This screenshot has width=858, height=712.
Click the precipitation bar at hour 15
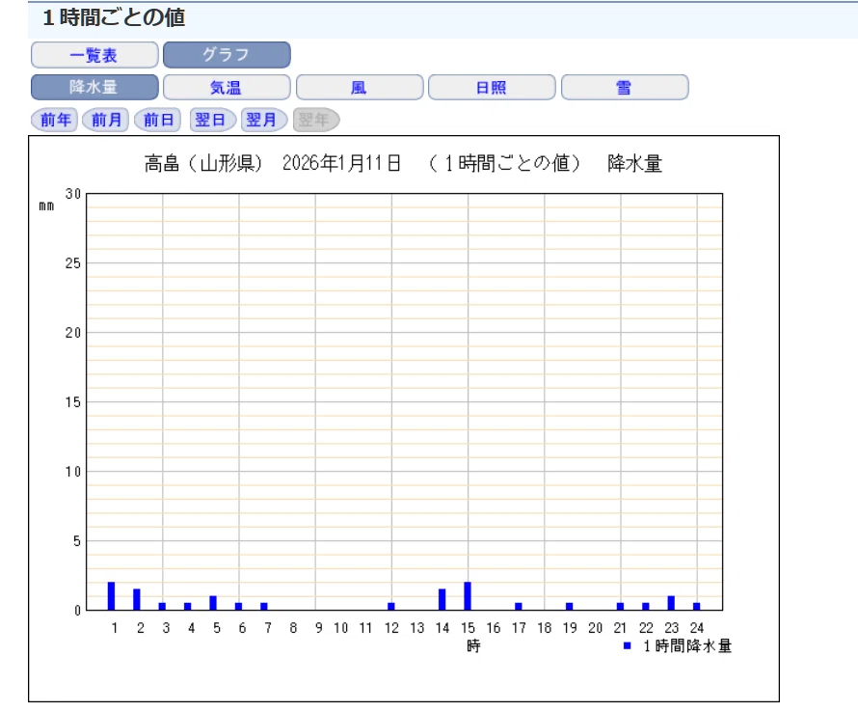tap(468, 596)
